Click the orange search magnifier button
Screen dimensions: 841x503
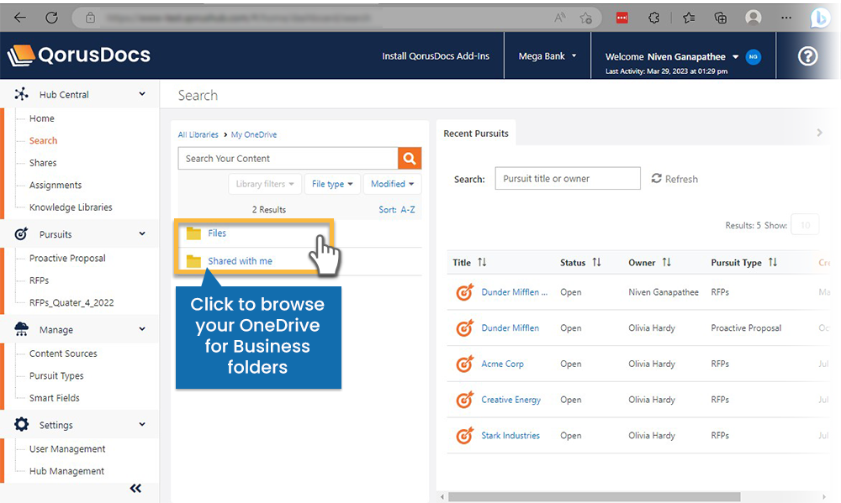(410, 159)
